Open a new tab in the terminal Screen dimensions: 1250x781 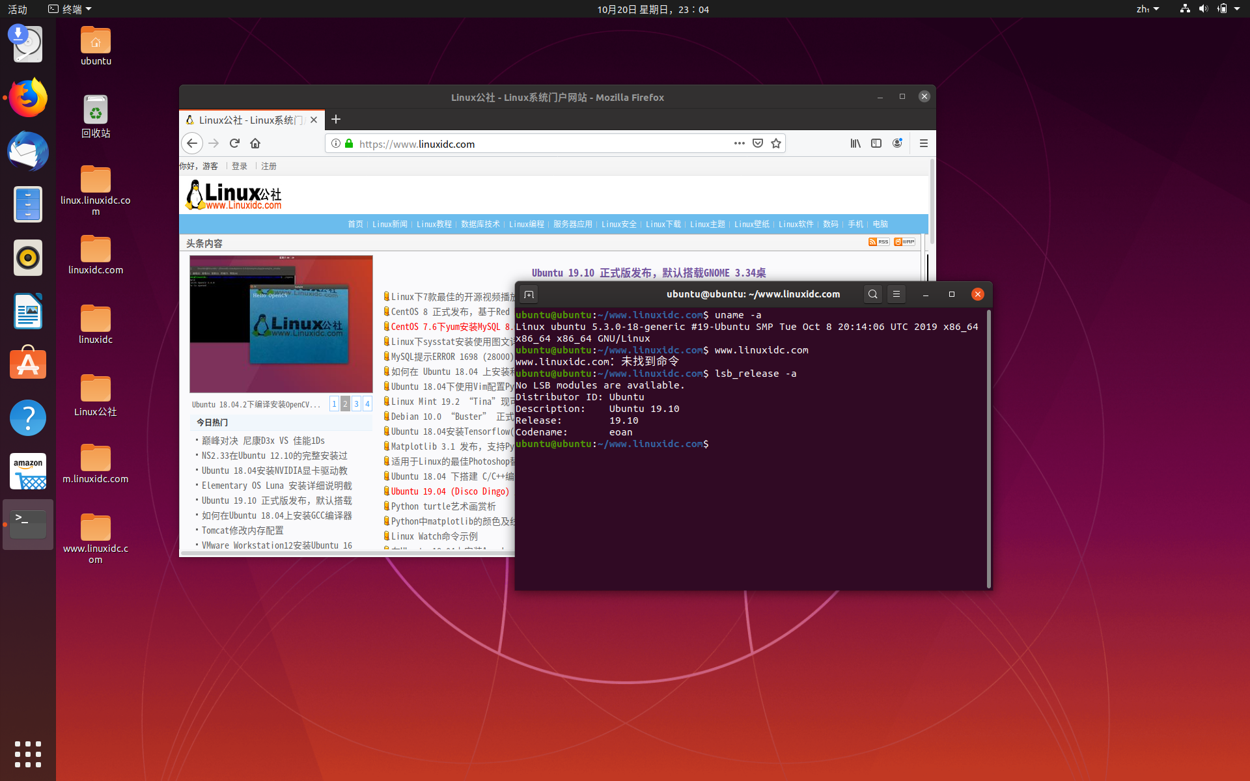(x=529, y=294)
